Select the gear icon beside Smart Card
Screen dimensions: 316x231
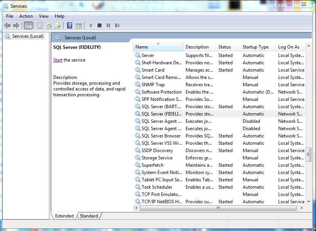pos(138,70)
